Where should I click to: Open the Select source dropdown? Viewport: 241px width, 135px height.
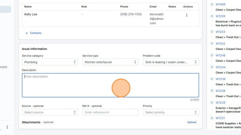(50, 112)
